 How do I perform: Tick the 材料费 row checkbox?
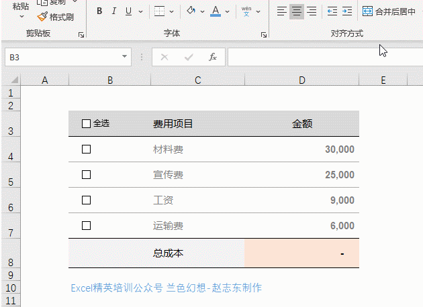tap(86, 149)
